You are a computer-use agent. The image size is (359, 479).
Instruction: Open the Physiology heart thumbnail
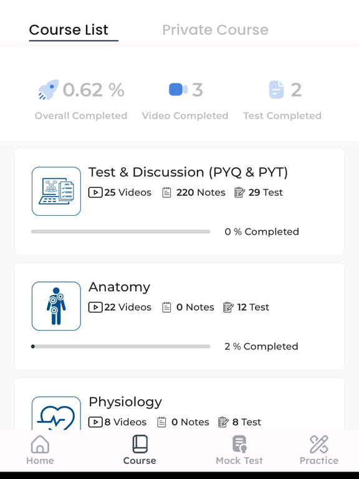(56, 413)
